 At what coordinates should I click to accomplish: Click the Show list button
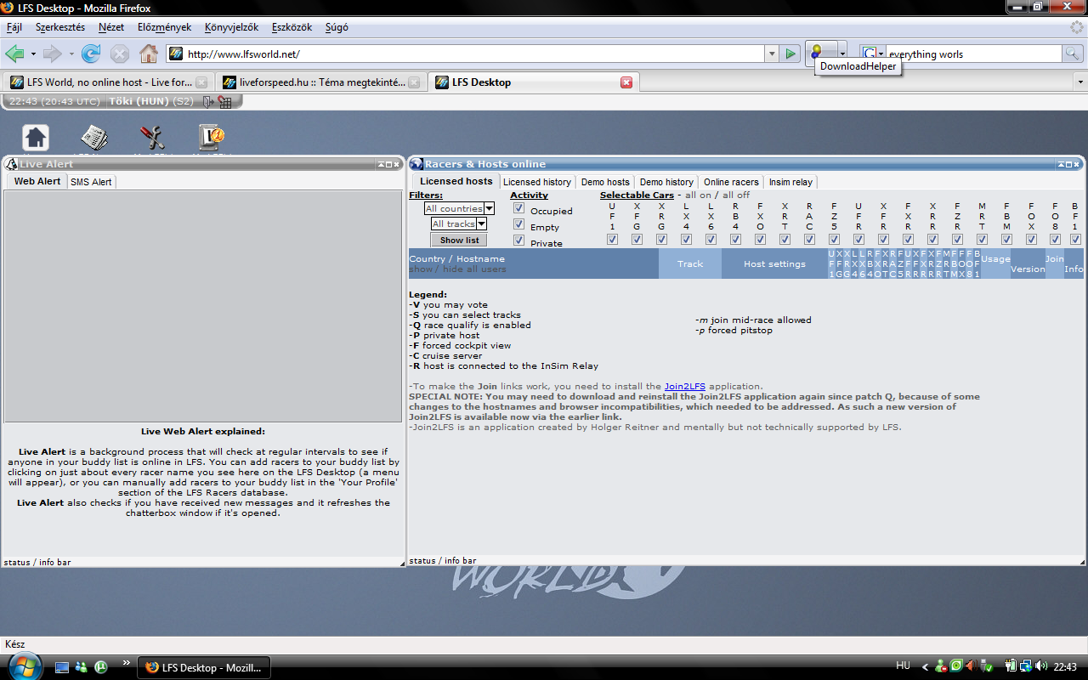pos(459,241)
